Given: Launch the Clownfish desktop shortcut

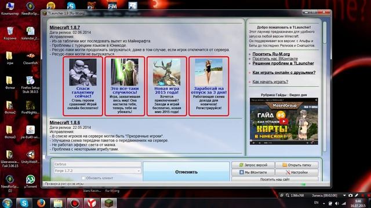Looking at the screenshot, I should [x=30, y=58].
